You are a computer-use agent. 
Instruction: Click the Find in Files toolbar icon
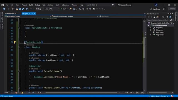click(x=70, y=9)
